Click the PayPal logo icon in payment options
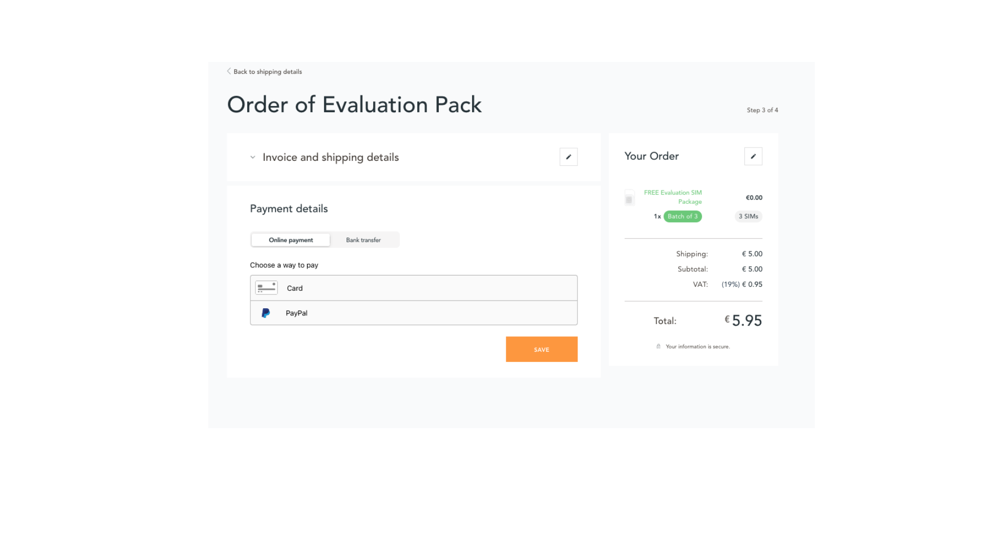The image size is (983, 553). click(265, 313)
